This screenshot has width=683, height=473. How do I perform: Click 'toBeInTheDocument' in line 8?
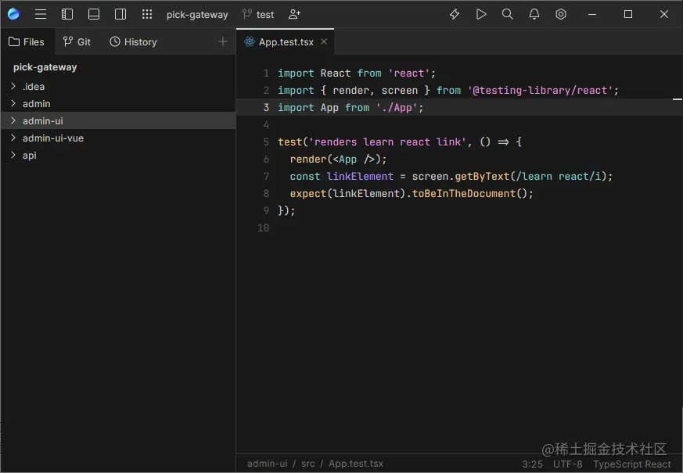coord(463,193)
